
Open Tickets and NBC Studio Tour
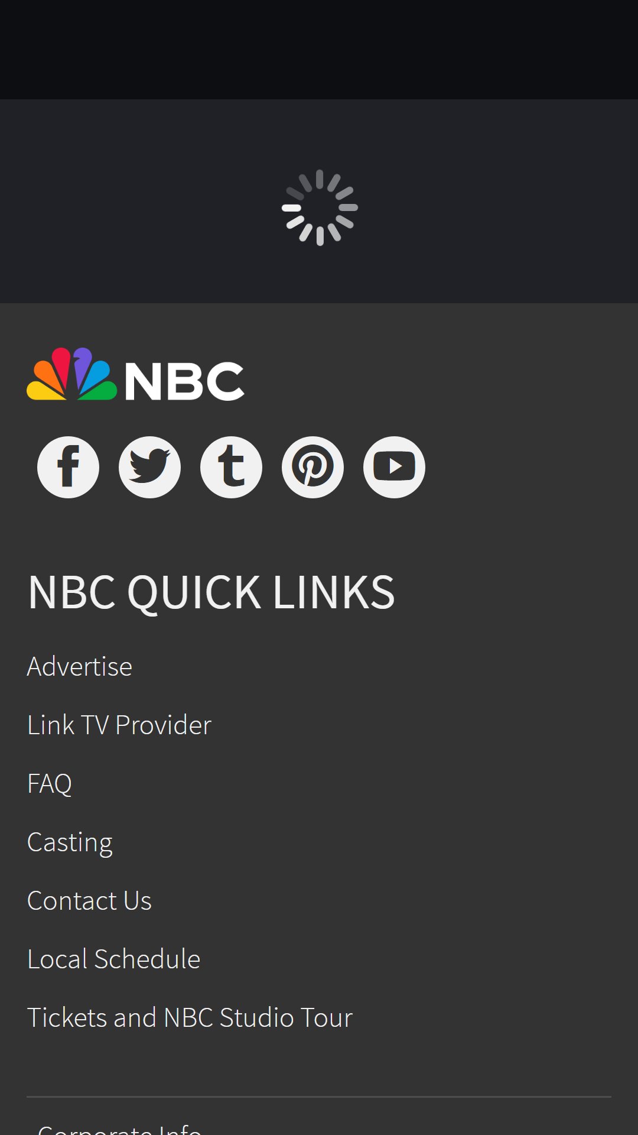[190, 1018]
